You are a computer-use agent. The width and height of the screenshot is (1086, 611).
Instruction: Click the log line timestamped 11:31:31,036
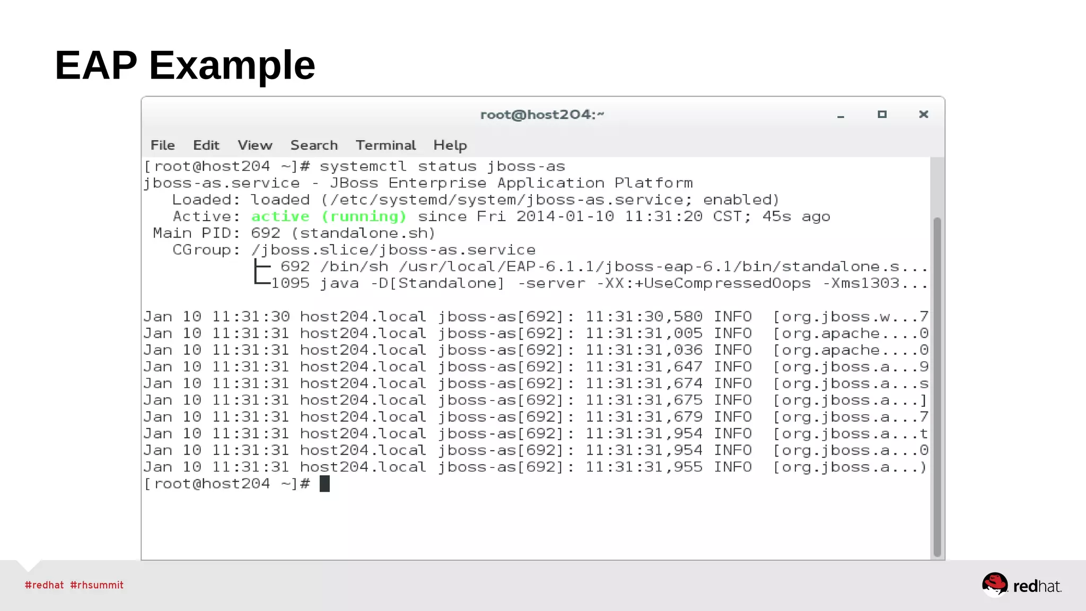tap(536, 350)
